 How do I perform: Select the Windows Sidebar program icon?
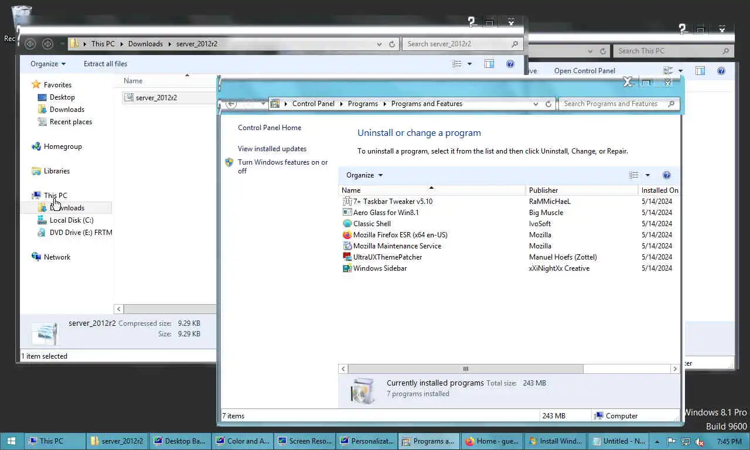click(347, 268)
